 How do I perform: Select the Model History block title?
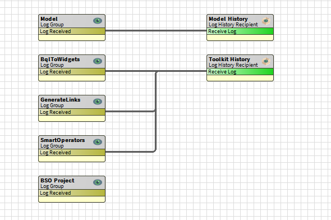(228, 19)
